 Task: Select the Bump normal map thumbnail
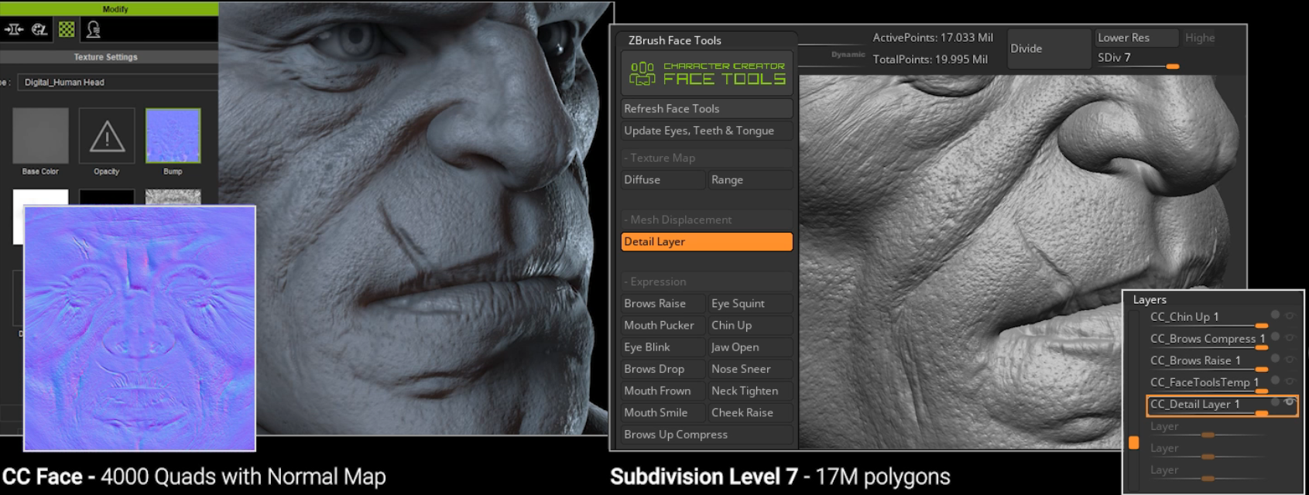[x=173, y=135]
